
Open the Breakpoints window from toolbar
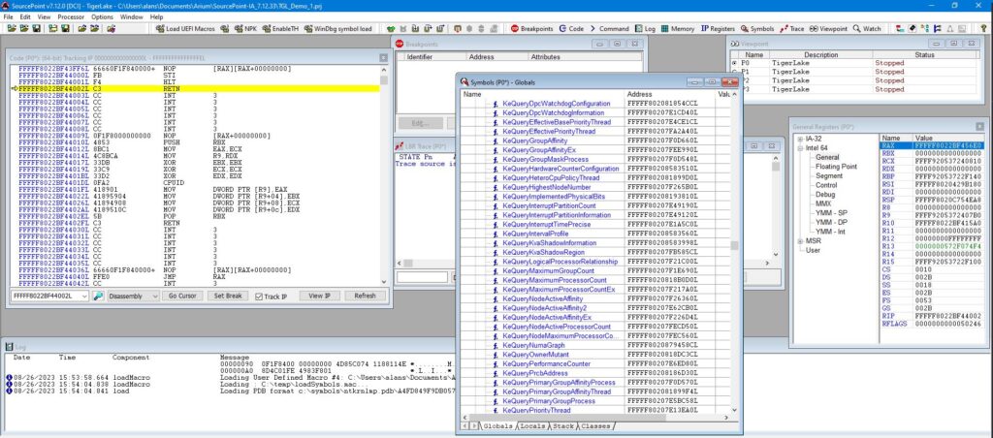click(x=531, y=29)
